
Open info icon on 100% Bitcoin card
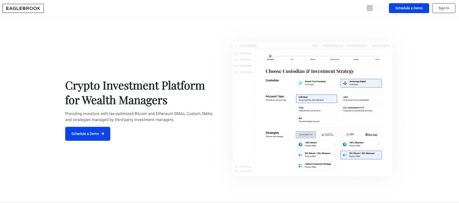coord(335,144)
